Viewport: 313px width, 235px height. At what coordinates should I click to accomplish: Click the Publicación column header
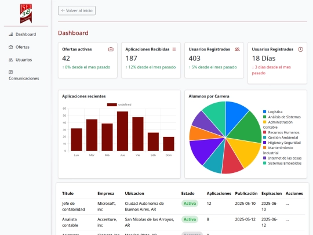246,193
